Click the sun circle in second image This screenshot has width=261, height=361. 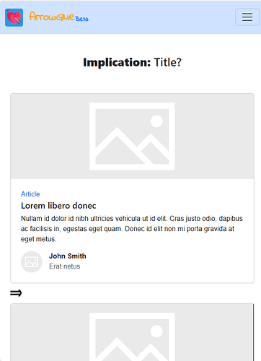coord(156,331)
